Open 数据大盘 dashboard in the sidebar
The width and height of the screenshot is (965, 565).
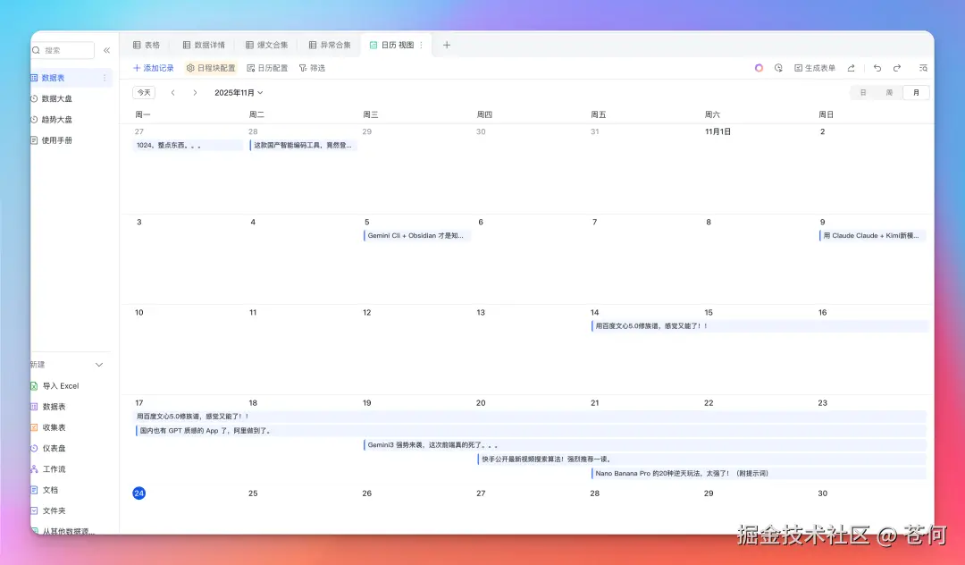pos(56,98)
